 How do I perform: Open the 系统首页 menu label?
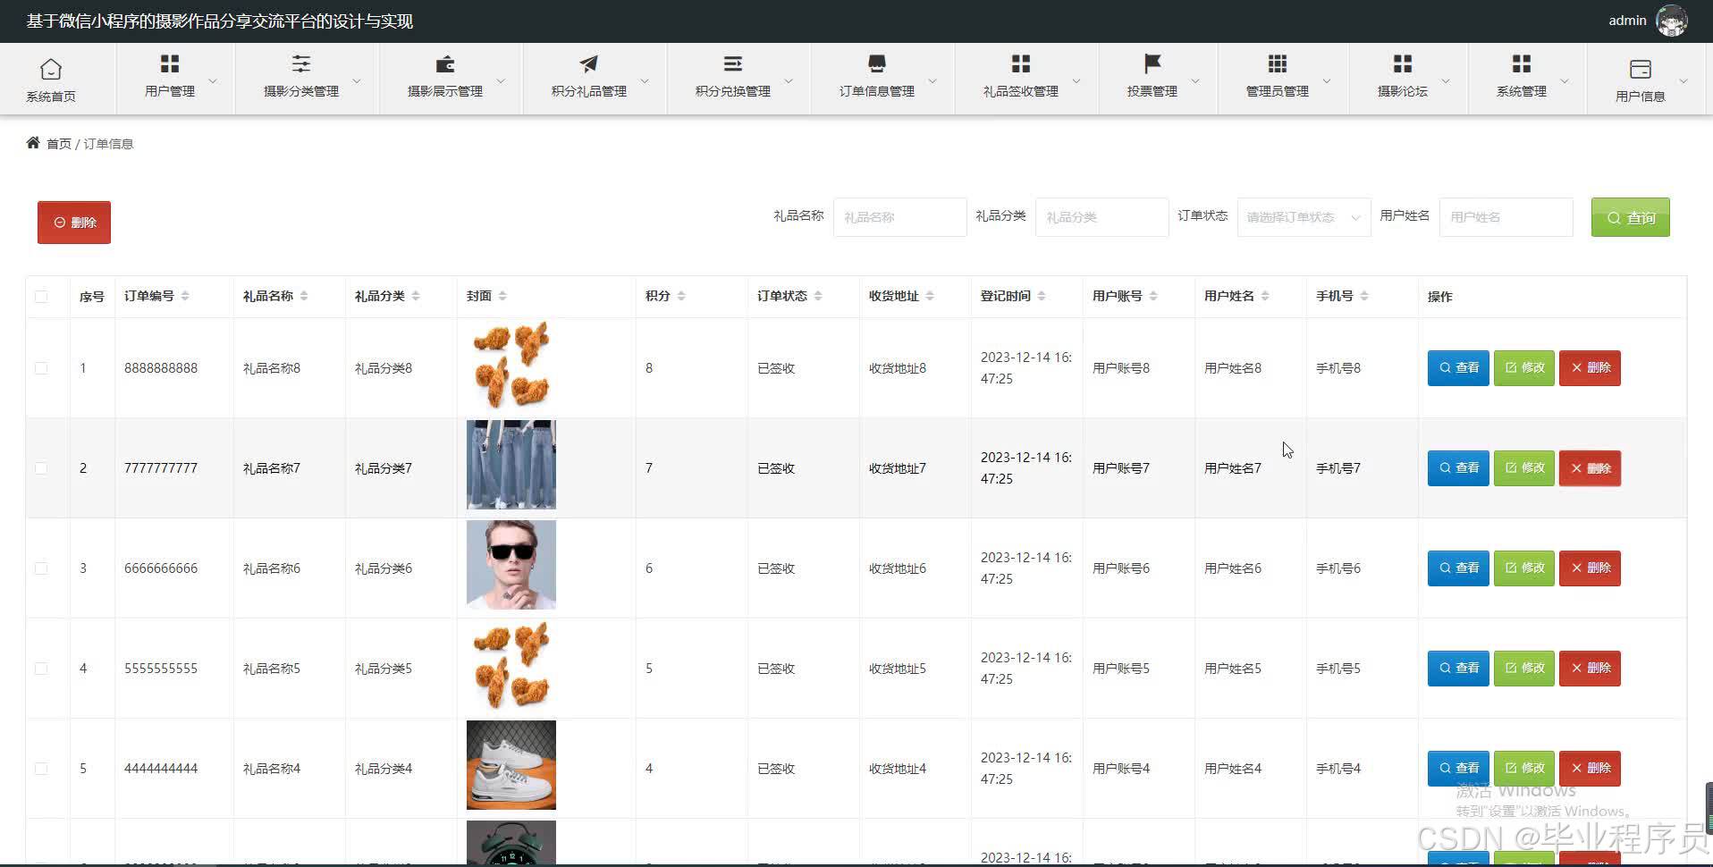51,97
